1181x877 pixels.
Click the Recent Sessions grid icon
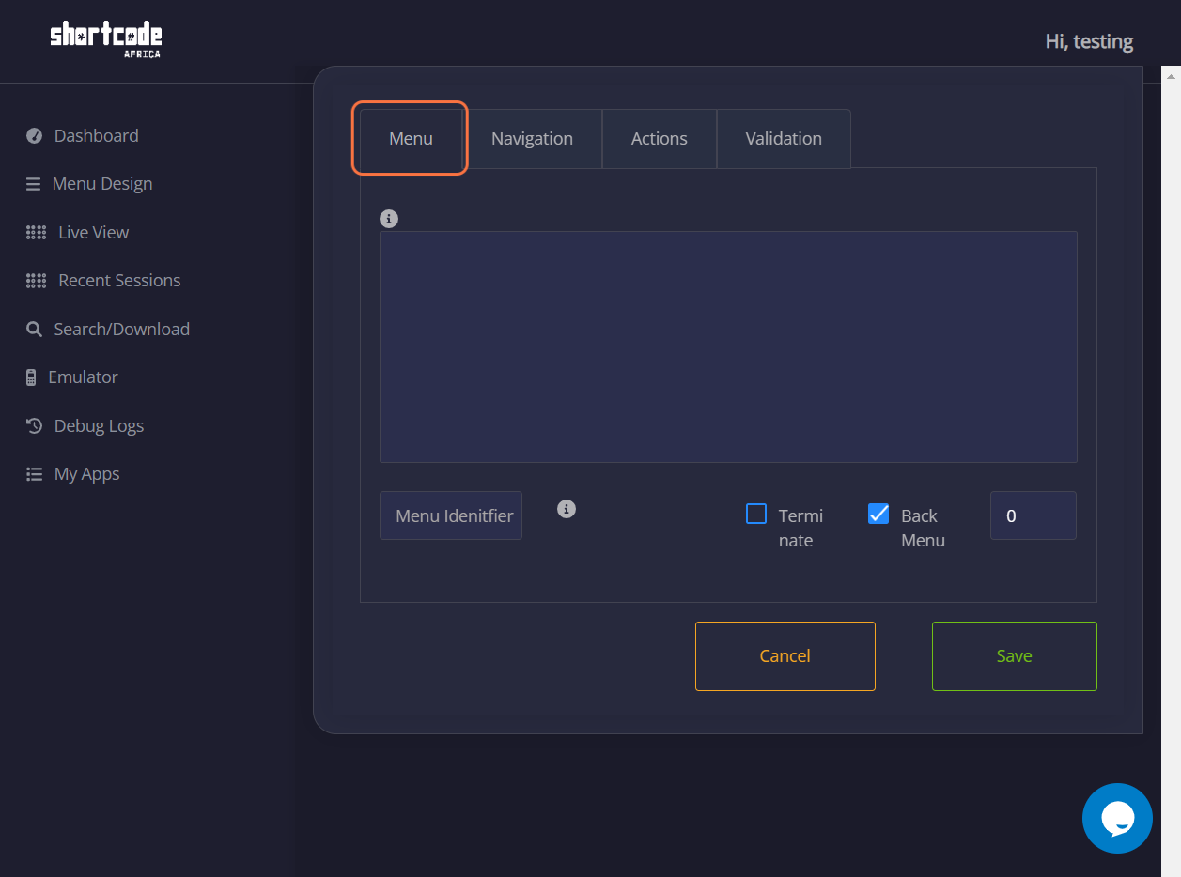pos(36,281)
